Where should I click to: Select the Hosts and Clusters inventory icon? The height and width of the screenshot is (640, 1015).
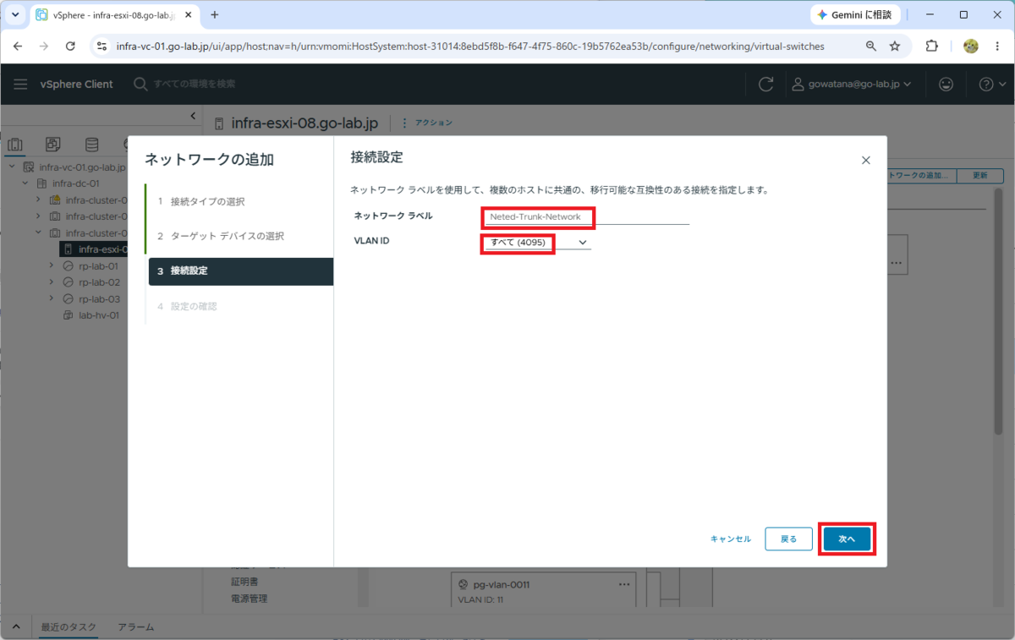tap(15, 144)
